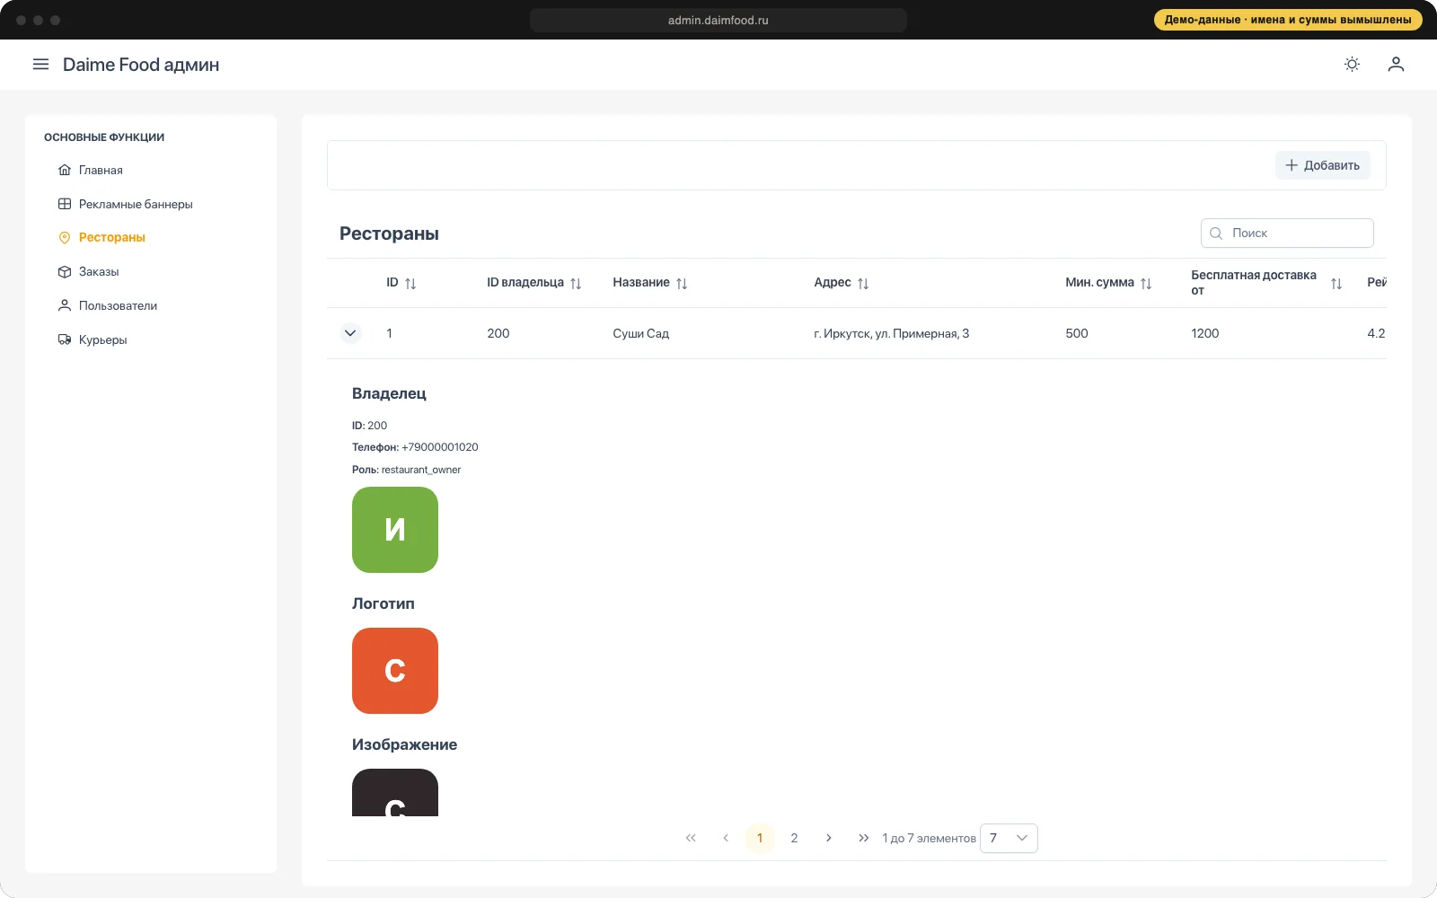The image size is (1437, 898).
Task: Open the user profile icon
Action: point(1396,65)
